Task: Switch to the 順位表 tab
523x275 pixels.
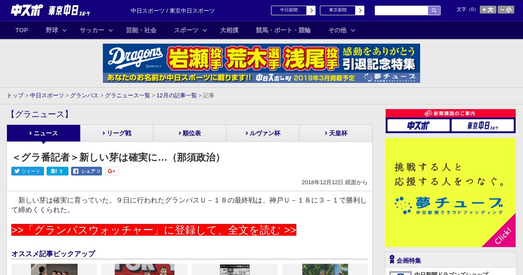Action: 190,133
